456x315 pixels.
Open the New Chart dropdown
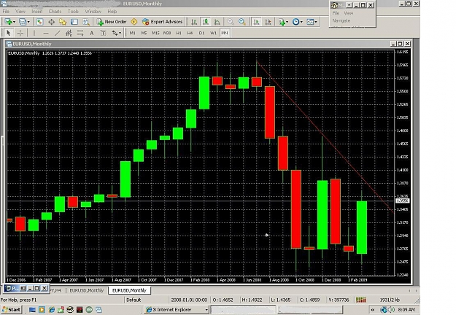pyautogui.click(x=10, y=22)
